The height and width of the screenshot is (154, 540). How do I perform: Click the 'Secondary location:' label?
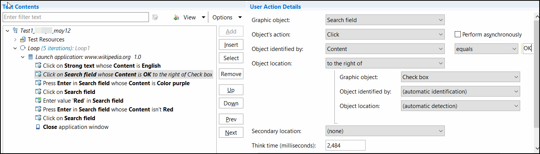pos(276,131)
